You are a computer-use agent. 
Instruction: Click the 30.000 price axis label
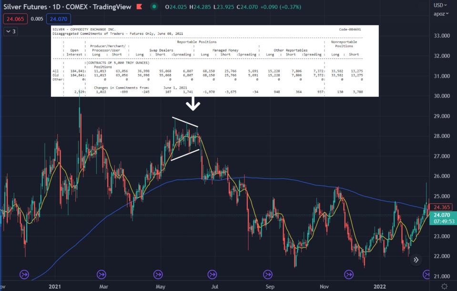pyautogui.click(x=442, y=96)
